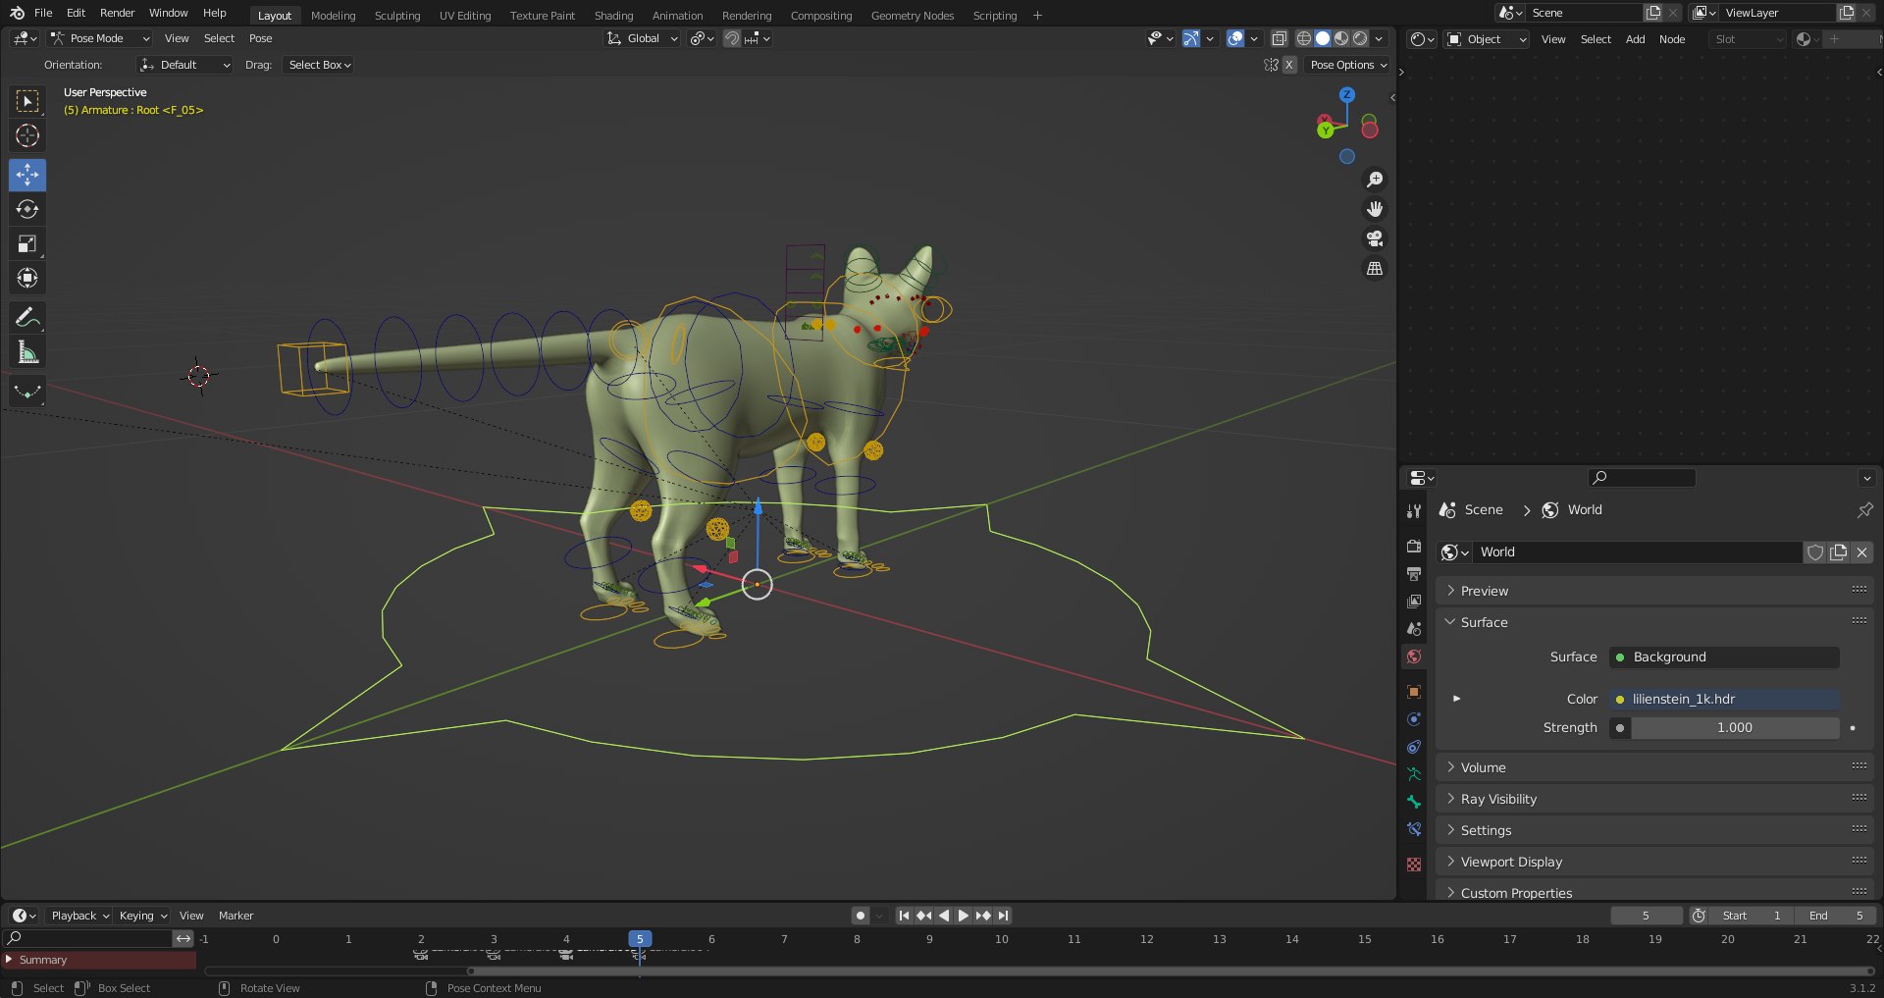The image size is (1884, 998).
Task: Open the Texture properties tab
Action: coord(1414,865)
